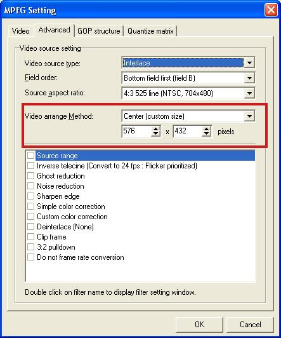Confirm settings with OK button
The width and height of the screenshot is (281, 338).
(199, 325)
